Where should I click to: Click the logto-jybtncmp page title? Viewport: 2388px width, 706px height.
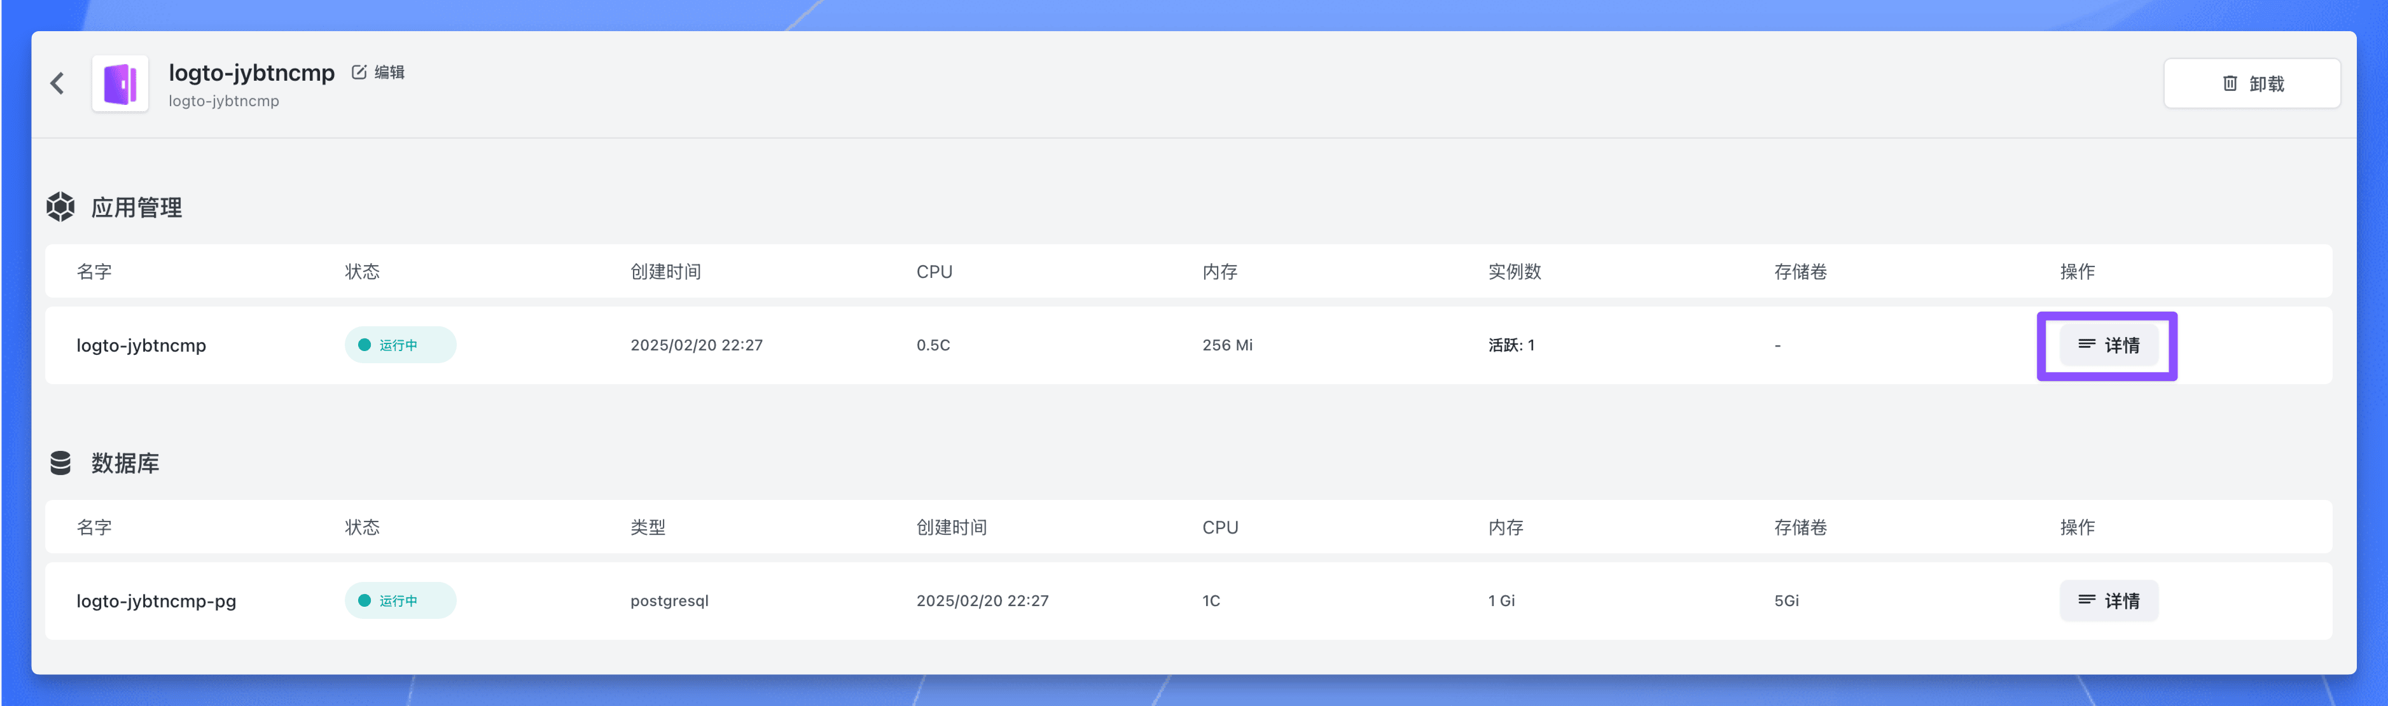point(251,73)
